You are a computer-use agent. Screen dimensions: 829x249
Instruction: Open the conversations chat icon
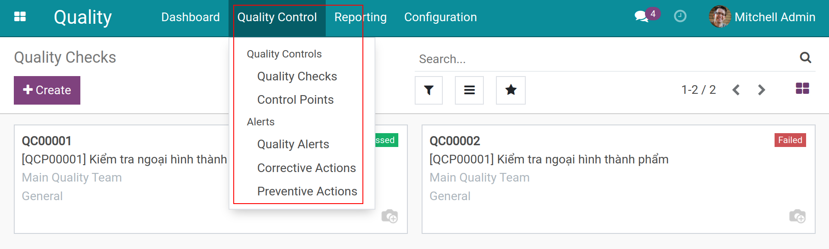point(642,17)
